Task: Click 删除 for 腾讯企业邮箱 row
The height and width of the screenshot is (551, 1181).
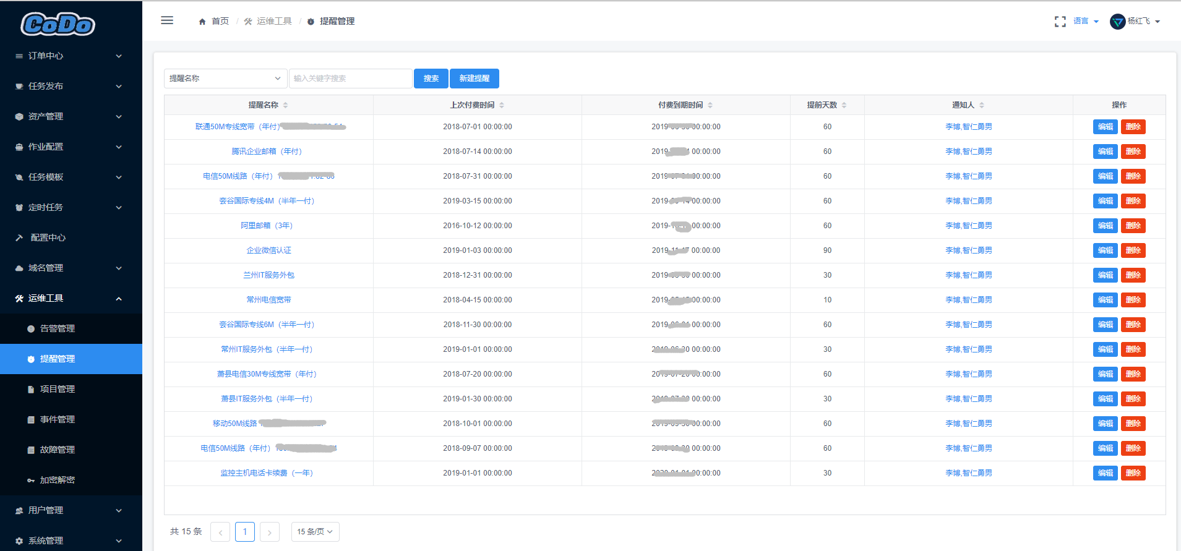Action: tap(1133, 152)
